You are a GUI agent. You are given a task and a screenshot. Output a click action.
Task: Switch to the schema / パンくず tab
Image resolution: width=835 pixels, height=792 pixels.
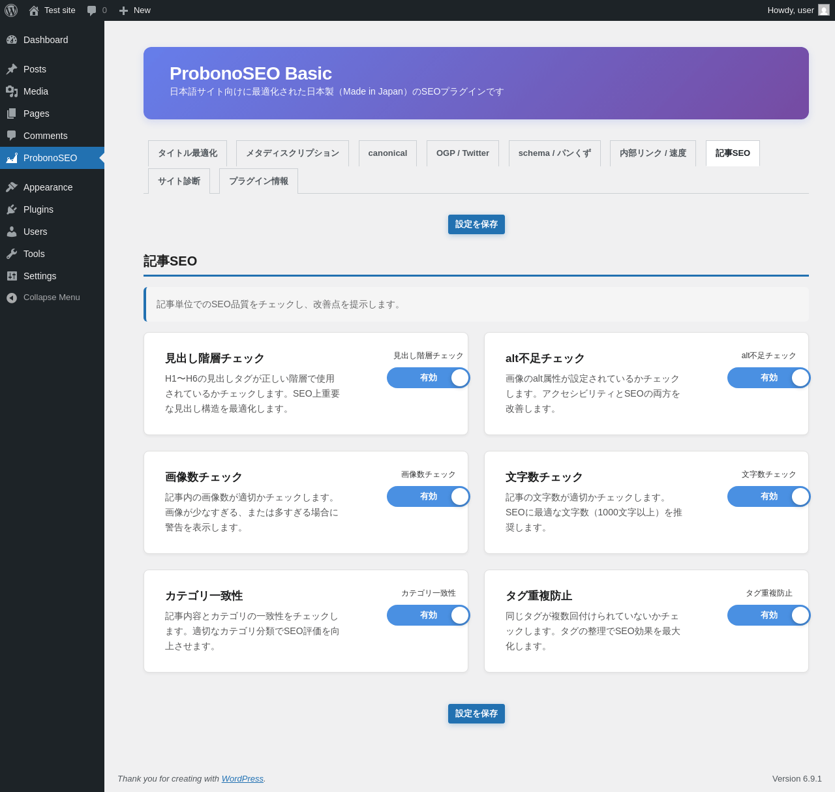click(x=554, y=153)
